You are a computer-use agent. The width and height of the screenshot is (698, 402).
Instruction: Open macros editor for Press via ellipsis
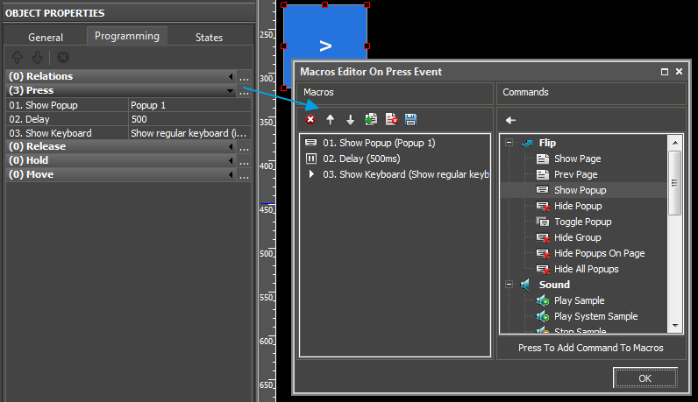(244, 91)
